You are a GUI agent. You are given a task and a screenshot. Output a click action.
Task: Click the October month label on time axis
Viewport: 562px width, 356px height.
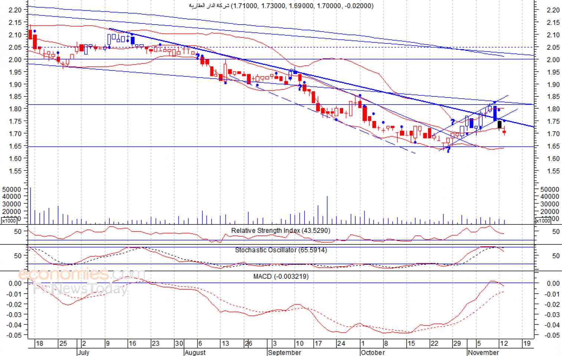click(373, 352)
